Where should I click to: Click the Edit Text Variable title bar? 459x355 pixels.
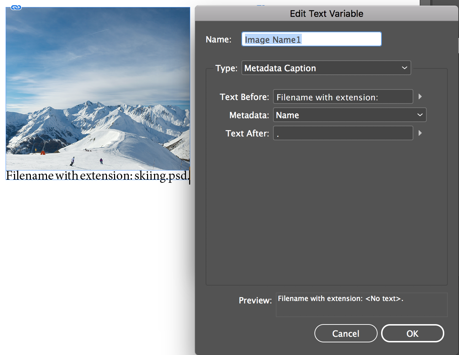[326, 14]
